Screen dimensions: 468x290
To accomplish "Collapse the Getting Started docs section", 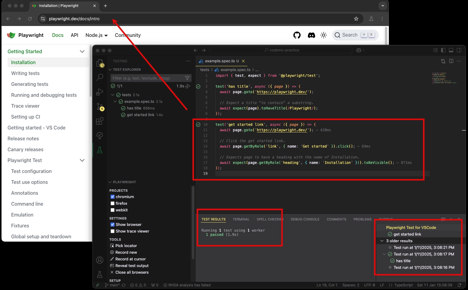I will (x=82, y=51).
